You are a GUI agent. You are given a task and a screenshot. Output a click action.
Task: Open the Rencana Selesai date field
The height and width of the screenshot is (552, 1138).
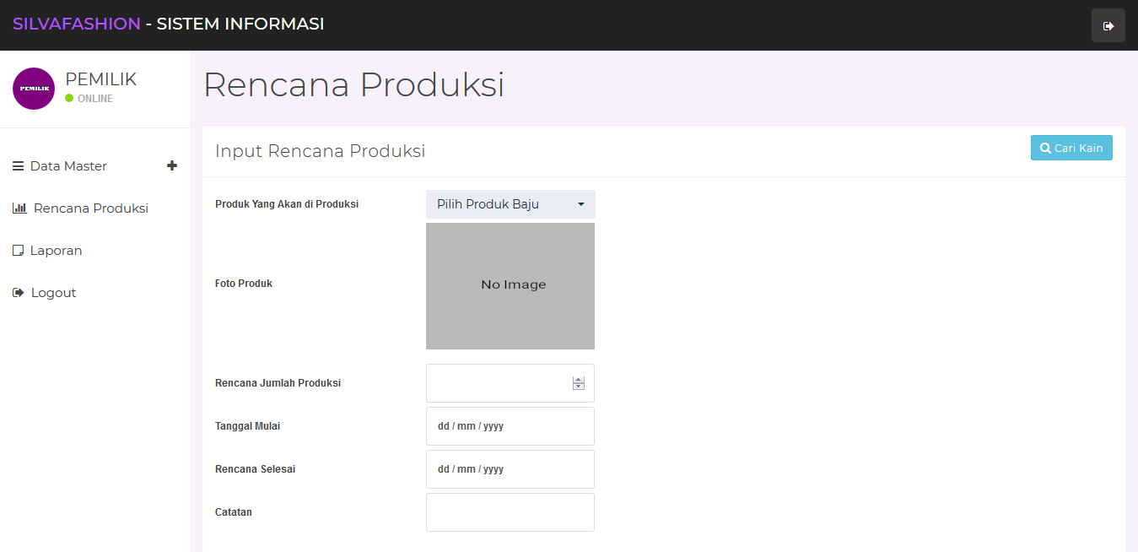point(510,468)
